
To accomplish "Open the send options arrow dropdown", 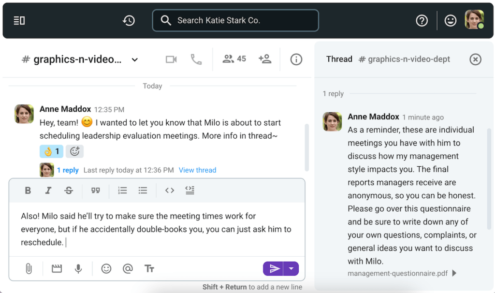I will tap(291, 268).
